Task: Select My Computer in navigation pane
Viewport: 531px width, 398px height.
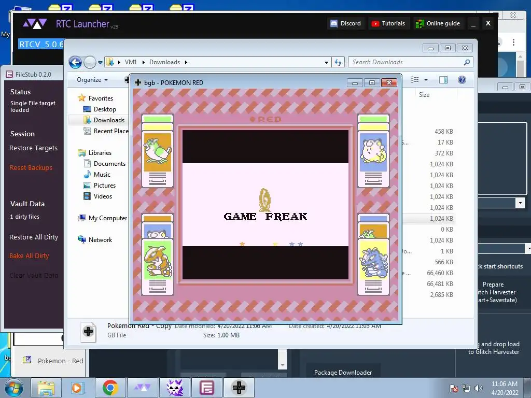Action: pyautogui.click(x=102, y=218)
